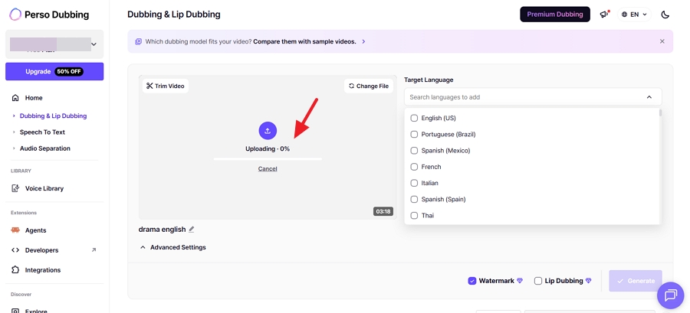Click the Premium Dubbing button

coord(555,14)
